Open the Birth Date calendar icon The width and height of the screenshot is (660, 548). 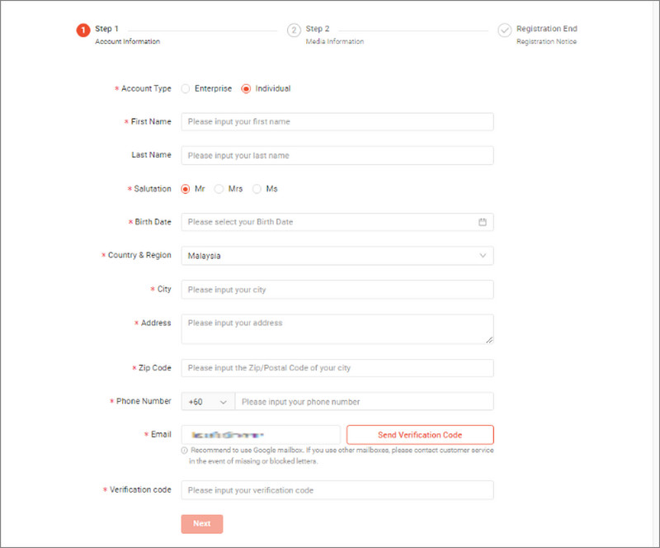483,221
